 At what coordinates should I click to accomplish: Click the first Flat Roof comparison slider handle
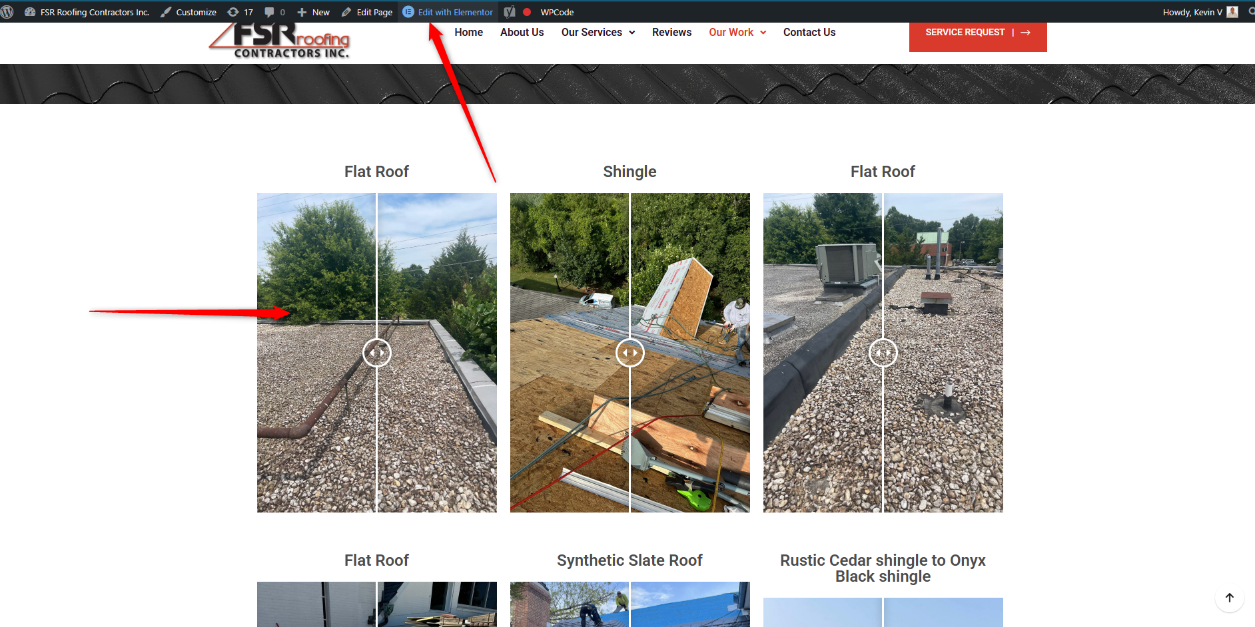(377, 353)
